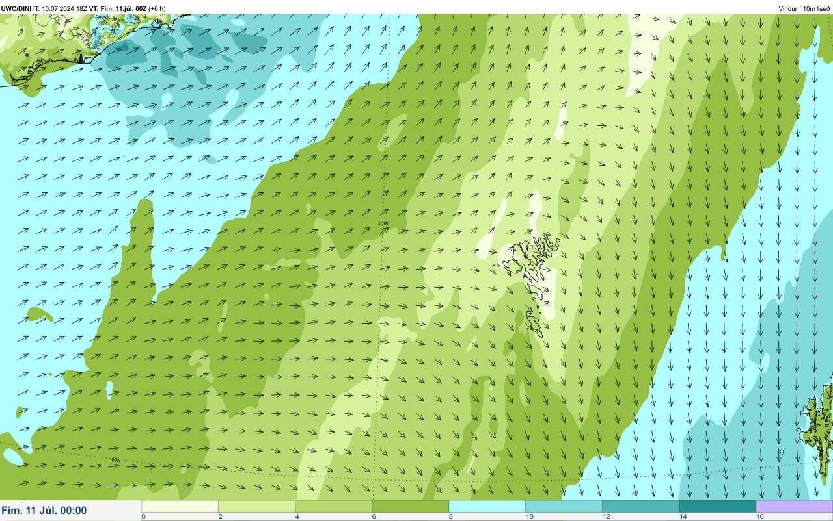Click the legend scale value '16'

[x=759, y=516]
